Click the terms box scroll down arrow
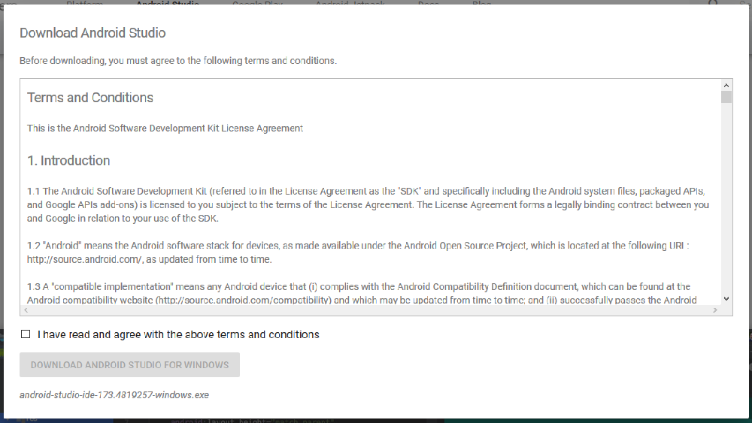The image size is (752, 423). pos(726,298)
